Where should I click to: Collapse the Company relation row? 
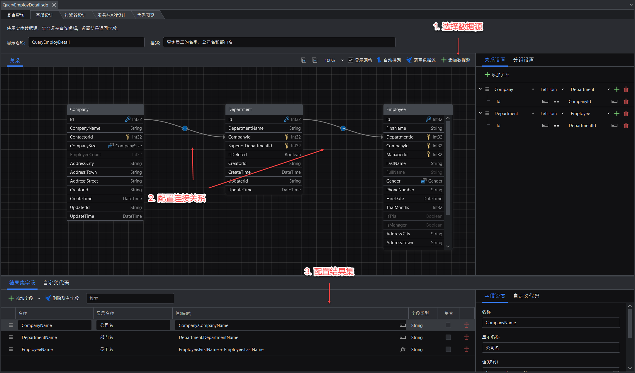click(480, 89)
